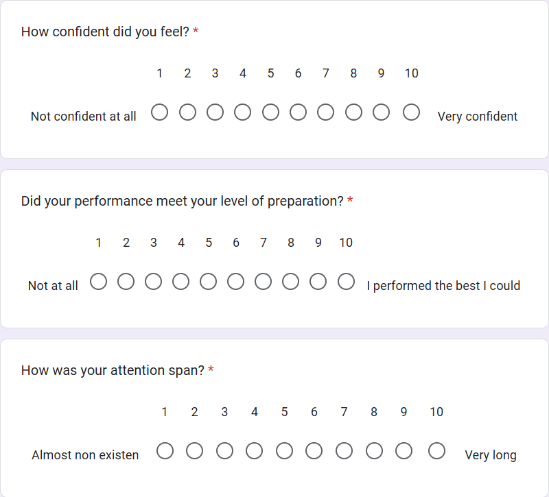Viewport: 549px width, 497px height.
Task: Choose 4 for performance versus preparation
Action: [181, 282]
